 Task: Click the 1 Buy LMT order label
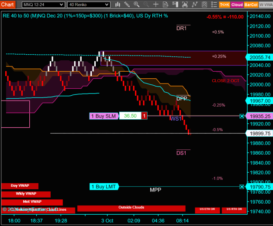104,187
